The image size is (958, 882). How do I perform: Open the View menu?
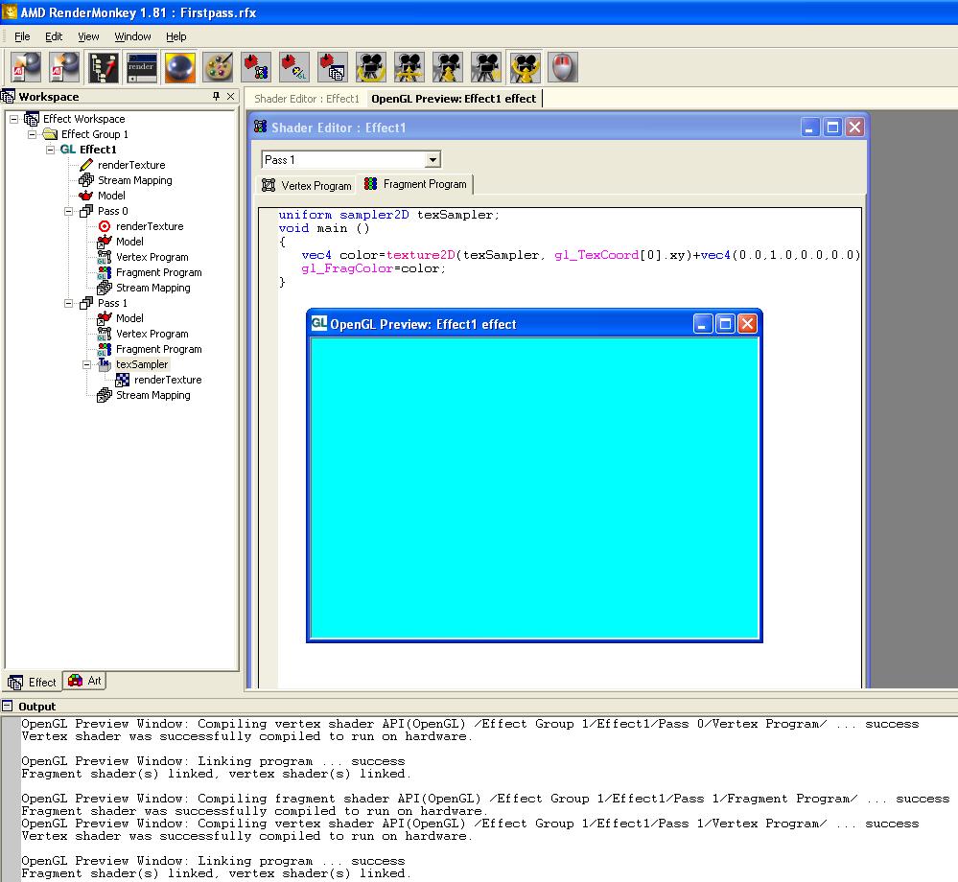click(x=88, y=36)
